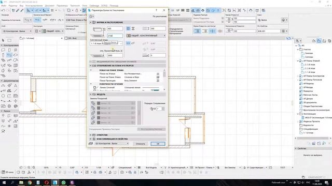The width and height of the screenshot is (332, 186).
Task: Select Линии Сечений line type sample
Action: click(x=151, y=87)
